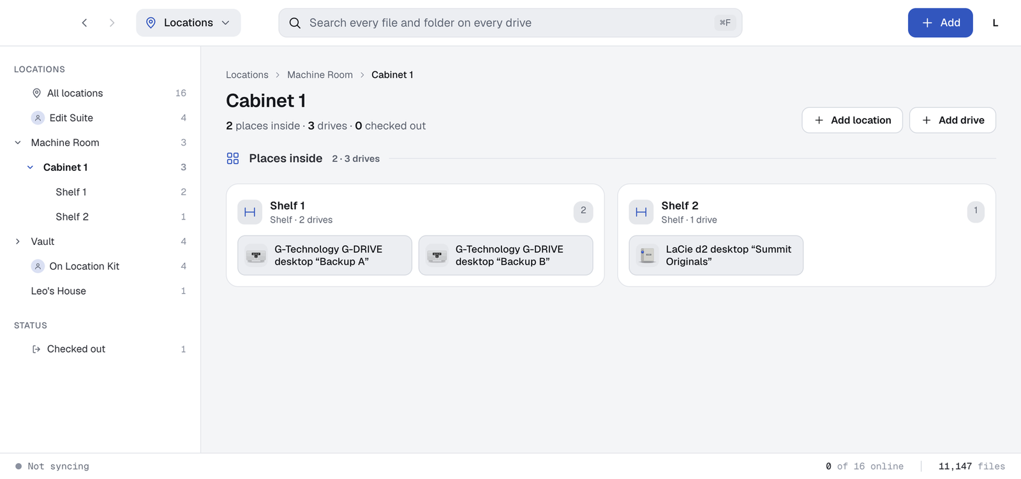The image size is (1021, 479).
Task: Click the blue Add button
Action: [x=940, y=23]
